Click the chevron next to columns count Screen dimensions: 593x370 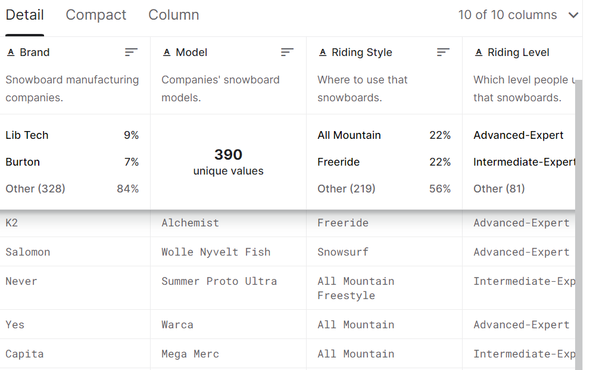click(x=573, y=15)
